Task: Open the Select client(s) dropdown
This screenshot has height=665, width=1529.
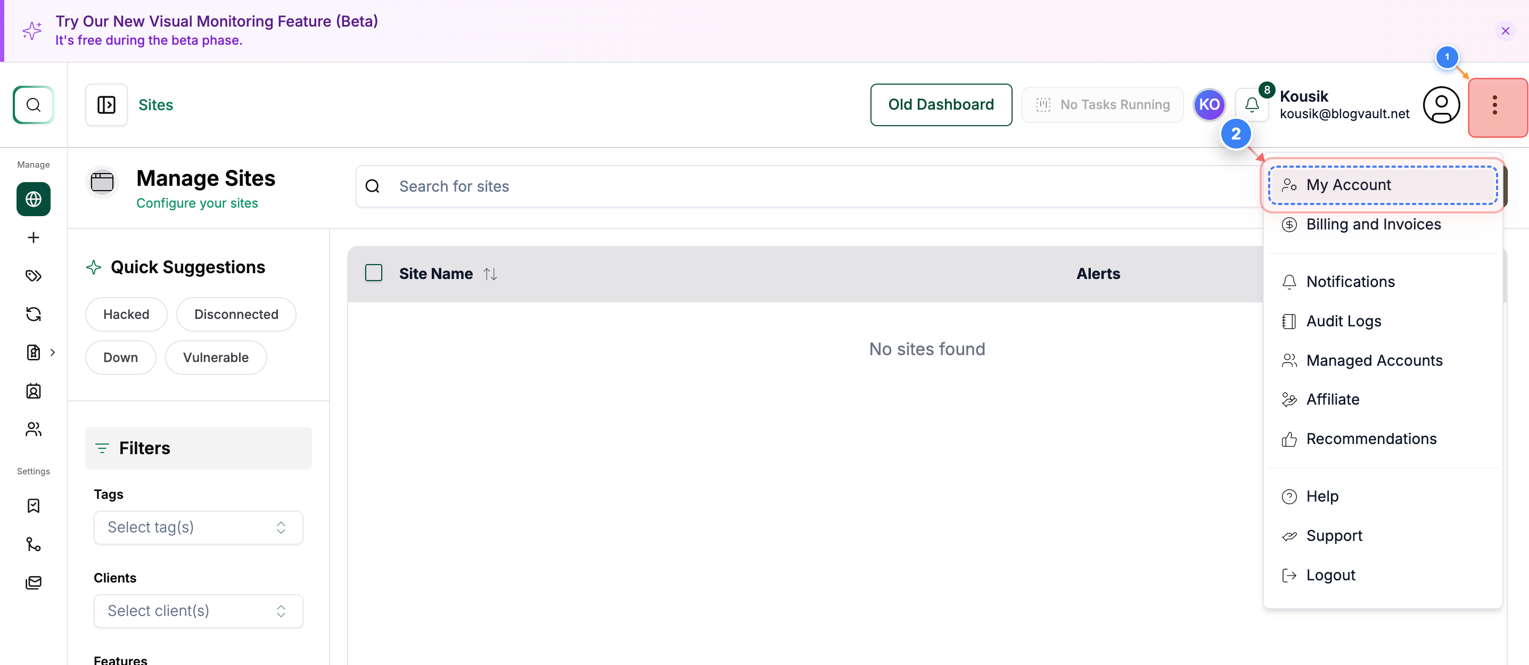Action: pyautogui.click(x=198, y=611)
